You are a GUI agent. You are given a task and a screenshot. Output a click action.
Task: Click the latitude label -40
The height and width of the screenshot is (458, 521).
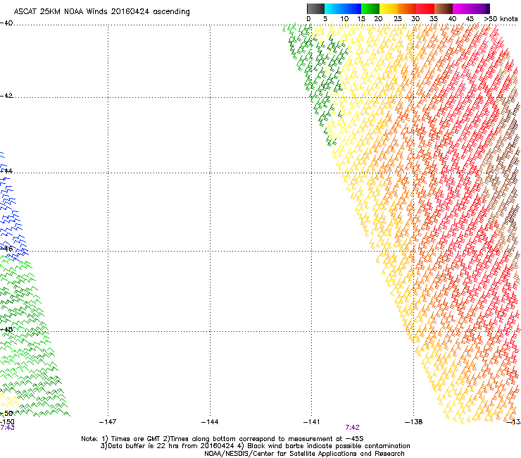point(6,23)
